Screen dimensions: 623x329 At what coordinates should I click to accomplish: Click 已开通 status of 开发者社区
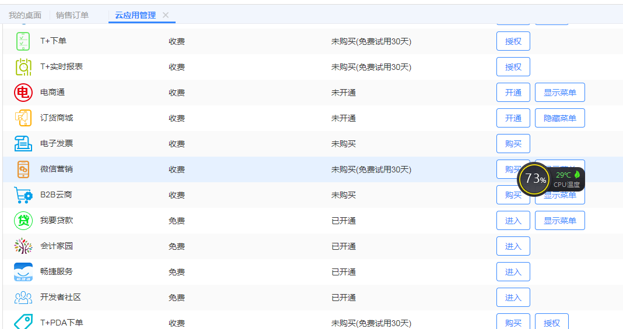click(344, 298)
